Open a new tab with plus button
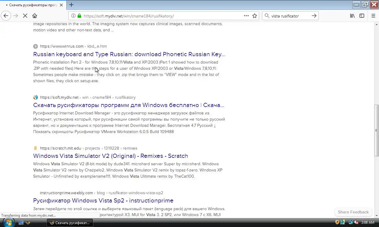The width and height of the screenshot is (379, 227). coord(71,5)
